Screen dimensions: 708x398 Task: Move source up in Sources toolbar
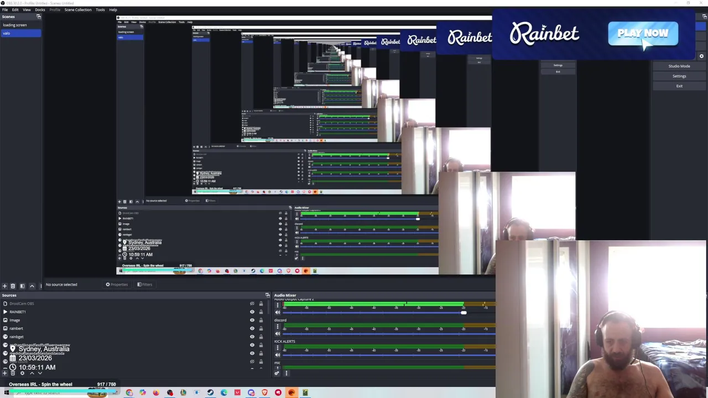point(32,373)
